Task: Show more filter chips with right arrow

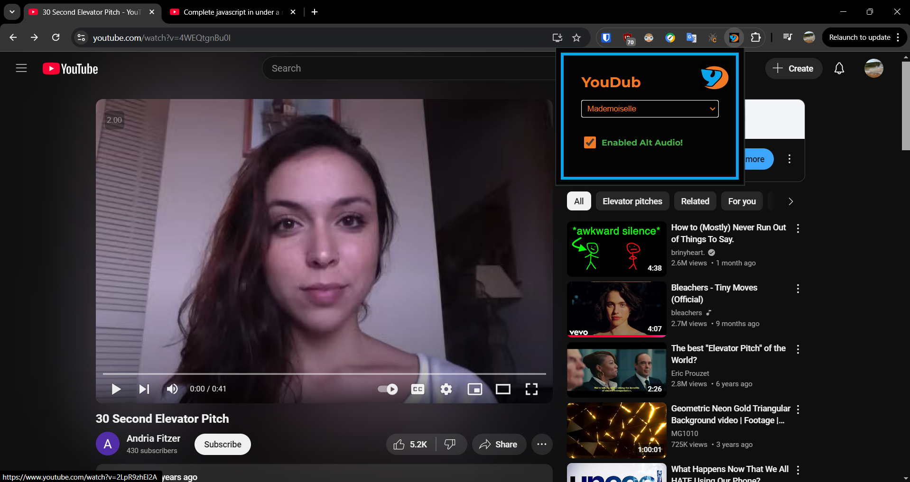Action: (790, 201)
